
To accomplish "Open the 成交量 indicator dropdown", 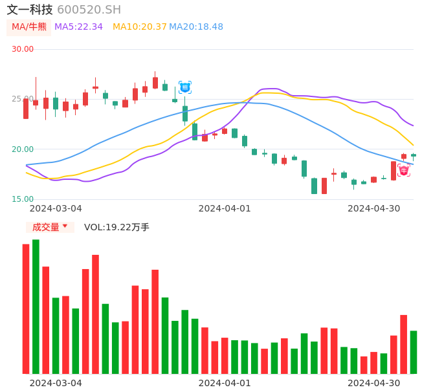I will point(50,227).
